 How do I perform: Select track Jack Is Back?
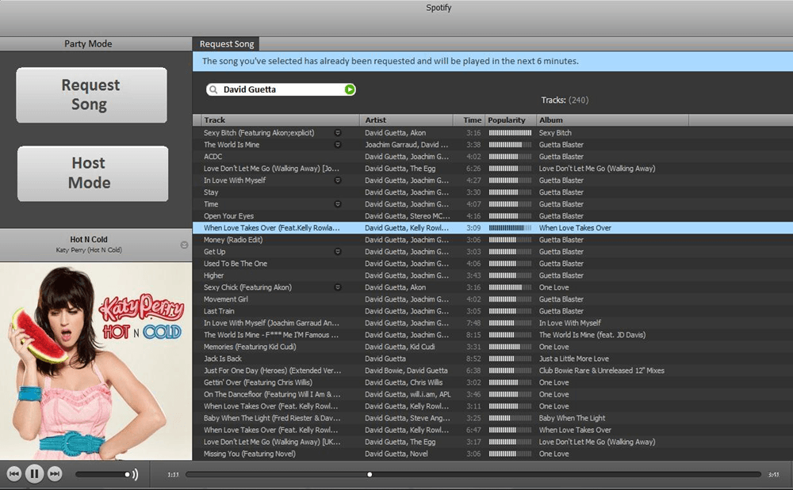[x=223, y=359]
